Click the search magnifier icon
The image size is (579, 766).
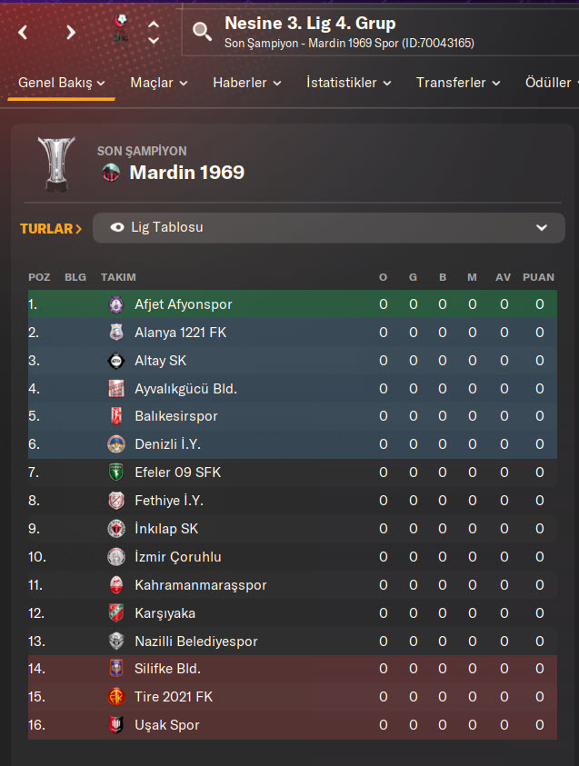point(203,33)
